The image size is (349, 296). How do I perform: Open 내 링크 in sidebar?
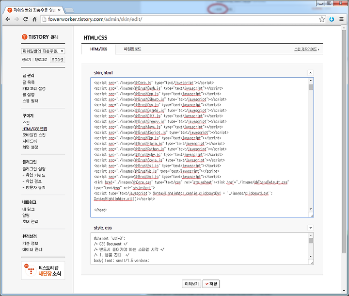point(29,209)
